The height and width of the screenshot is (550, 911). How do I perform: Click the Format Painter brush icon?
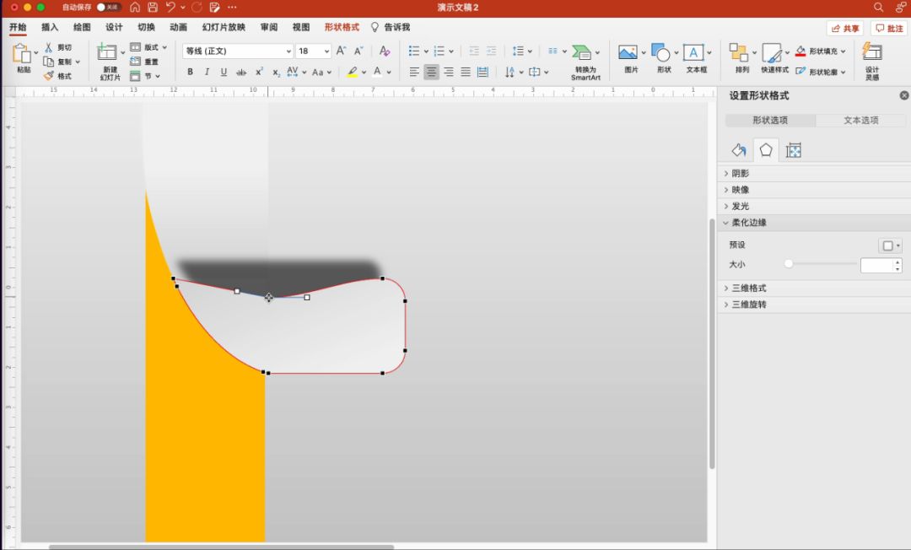click(49, 76)
